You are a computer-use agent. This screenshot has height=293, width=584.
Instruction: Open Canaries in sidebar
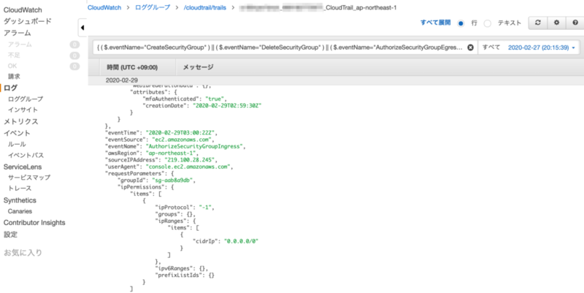(x=20, y=211)
